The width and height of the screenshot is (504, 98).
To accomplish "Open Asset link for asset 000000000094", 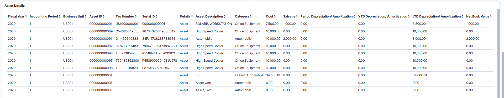I will coord(184,53).
